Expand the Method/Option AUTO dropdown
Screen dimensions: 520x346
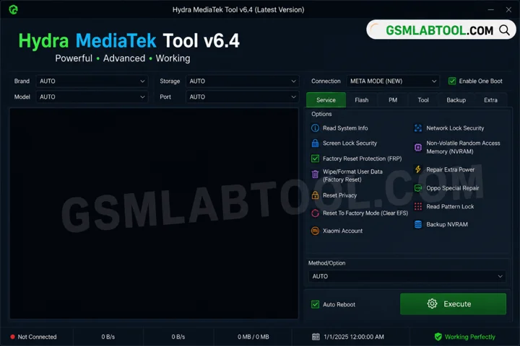[407, 276]
